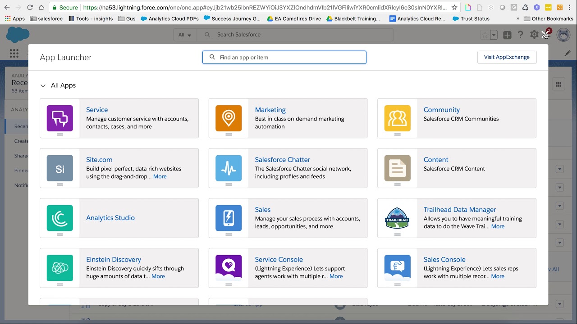Click the purple hexagon R extension icon
The image size is (577, 324).
(536, 8)
